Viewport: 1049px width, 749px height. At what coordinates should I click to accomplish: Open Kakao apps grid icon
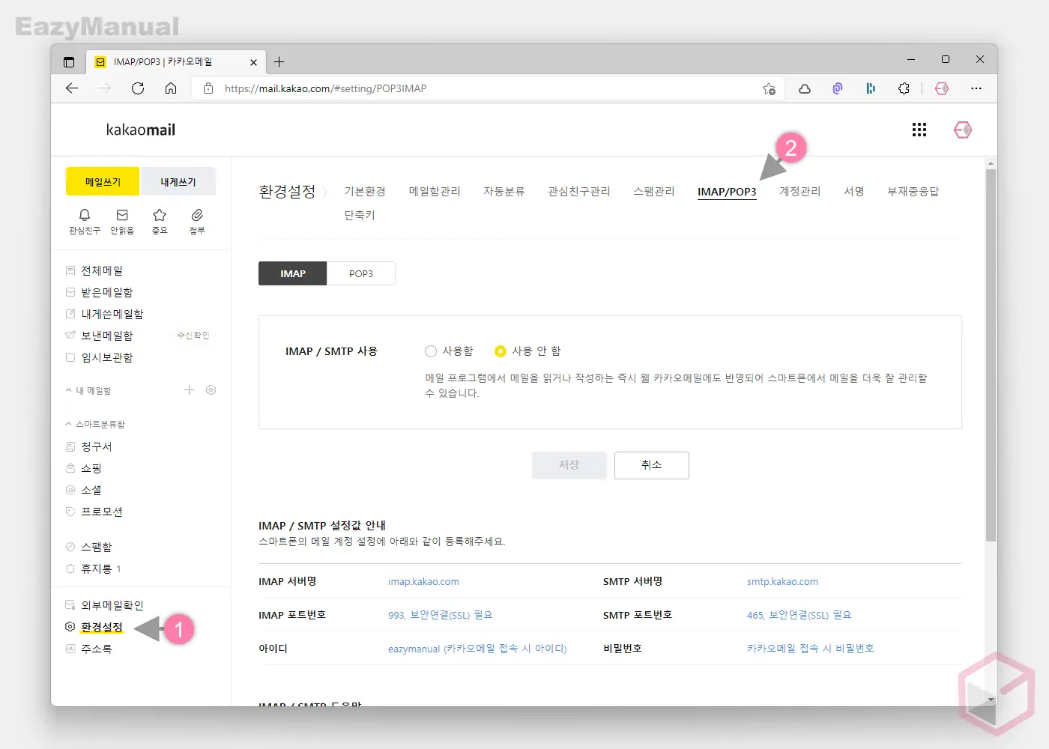pyautogui.click(x=919, y=130)
